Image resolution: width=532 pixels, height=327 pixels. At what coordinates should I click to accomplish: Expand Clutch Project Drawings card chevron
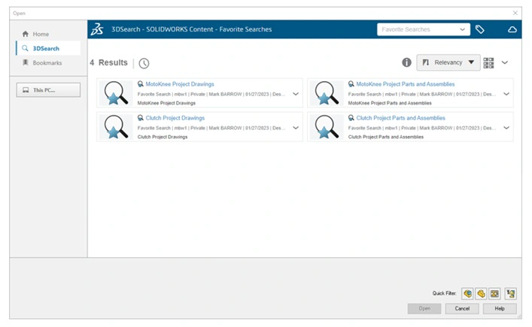tap(296, 128)
